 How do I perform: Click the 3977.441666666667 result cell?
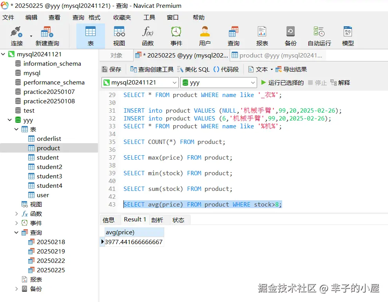134,242
